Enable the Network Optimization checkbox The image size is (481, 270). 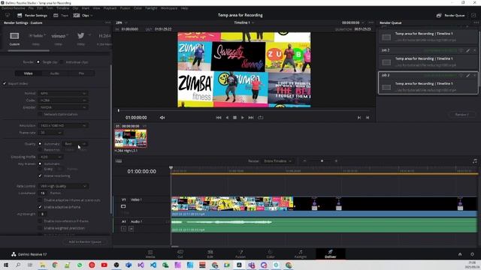coord(40,114)
